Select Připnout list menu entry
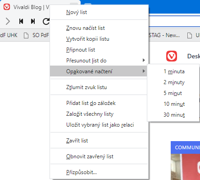The width and height of the screenshot is (200, 180). [99, 50]
